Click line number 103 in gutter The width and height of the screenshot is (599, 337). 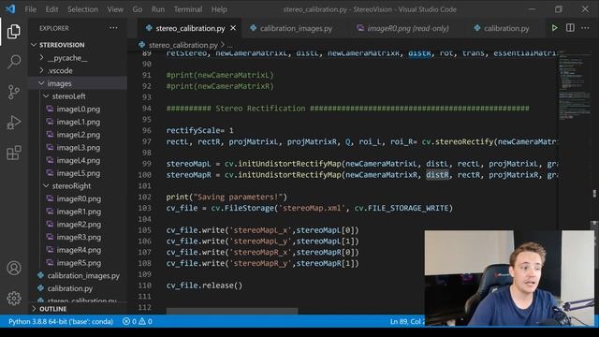coord(144,208)
